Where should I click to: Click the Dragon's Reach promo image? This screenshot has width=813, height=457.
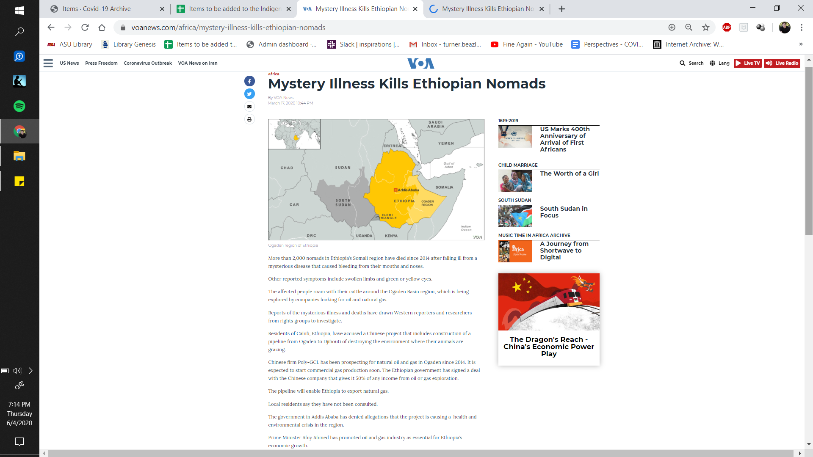click(x=549, y=302)
